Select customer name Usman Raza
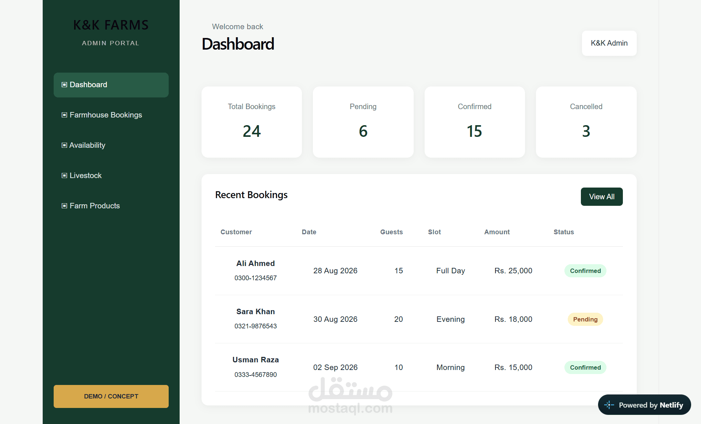This screenshot has height=424, width=701. [256, 360]
